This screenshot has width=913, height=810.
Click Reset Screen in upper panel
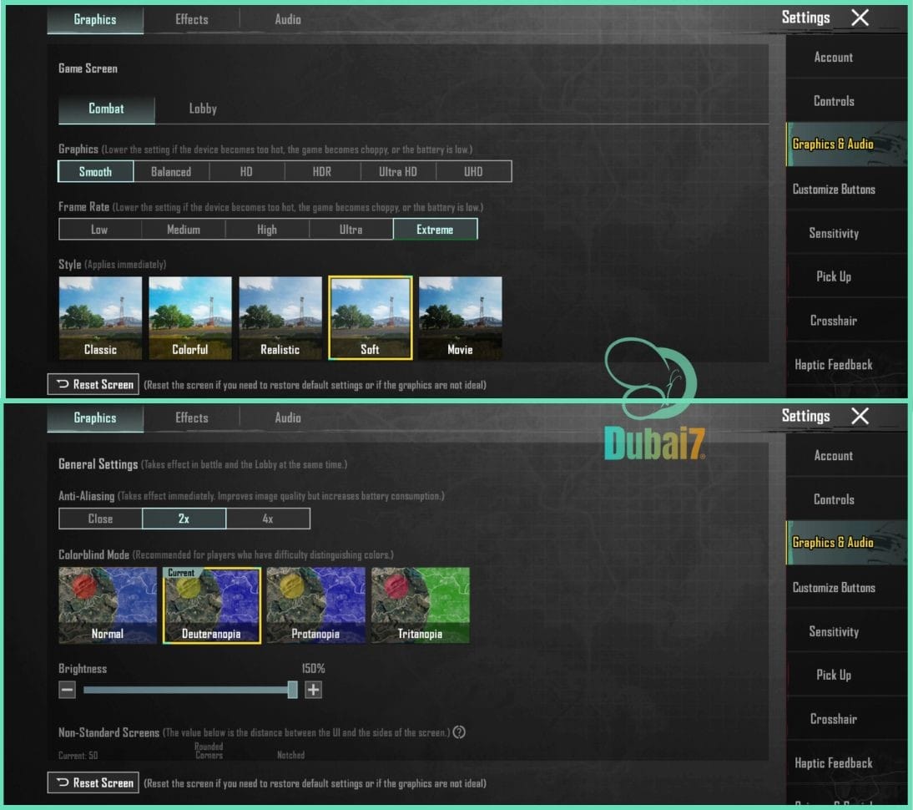tap(93, 384)
